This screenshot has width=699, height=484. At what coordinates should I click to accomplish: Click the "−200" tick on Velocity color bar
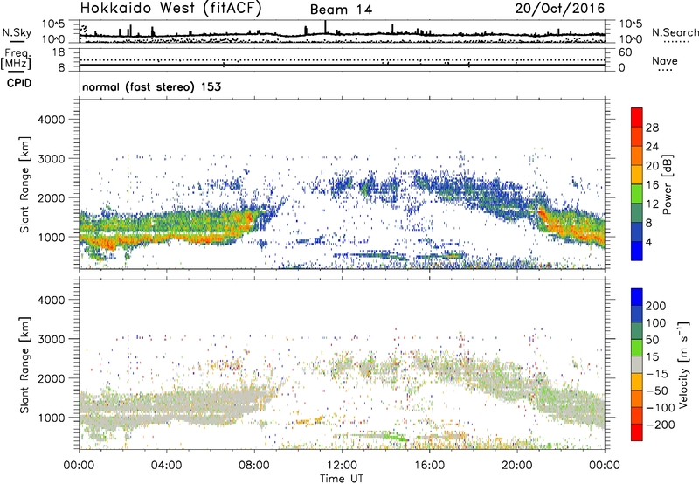click(661, 425)
